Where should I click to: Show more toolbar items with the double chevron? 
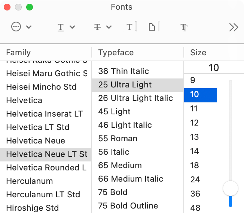coord(234,27)
